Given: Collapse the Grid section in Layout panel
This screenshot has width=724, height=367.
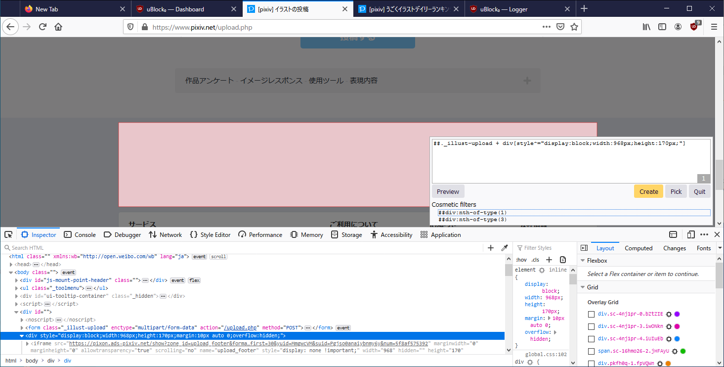Looking at the screenshot, I should [583, 287].
